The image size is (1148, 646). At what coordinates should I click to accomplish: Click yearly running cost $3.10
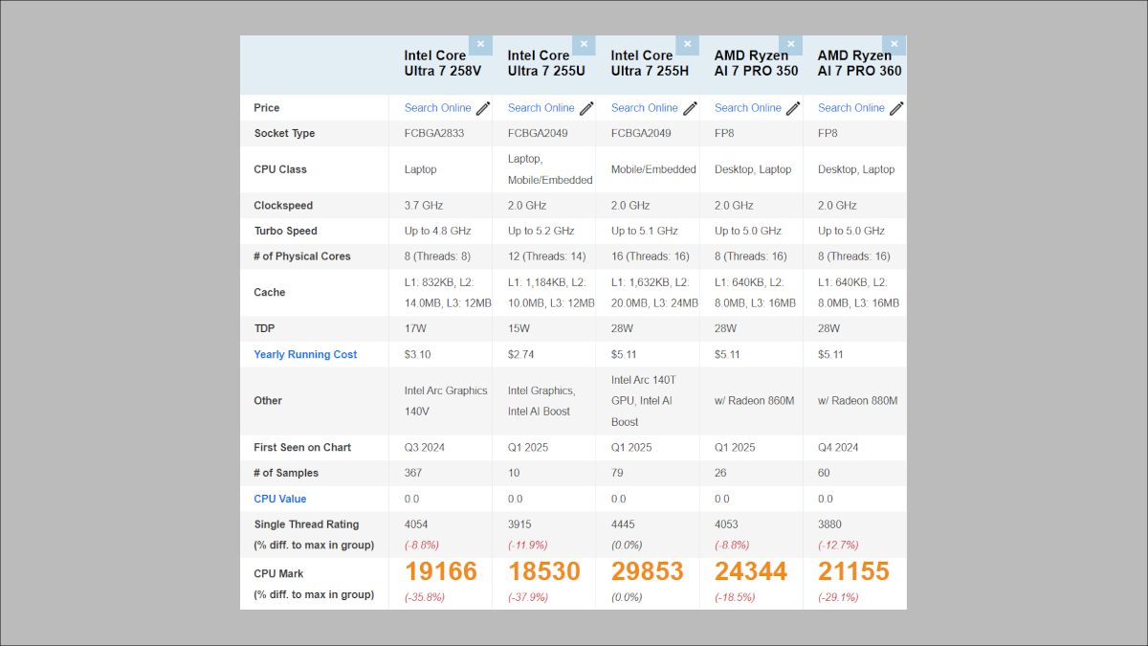(418, 354)
